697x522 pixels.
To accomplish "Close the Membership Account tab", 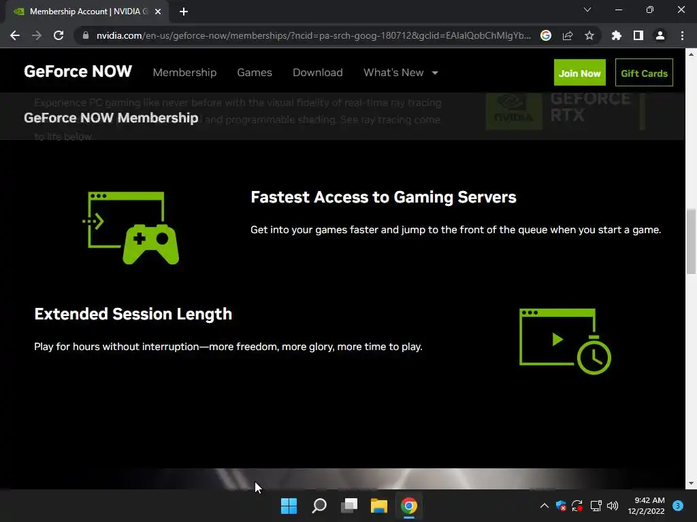I will 158,12.
